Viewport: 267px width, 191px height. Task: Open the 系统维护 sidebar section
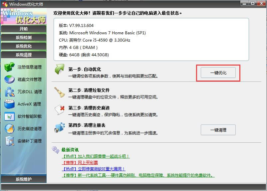pyautogui.click(x=24, y=179)
